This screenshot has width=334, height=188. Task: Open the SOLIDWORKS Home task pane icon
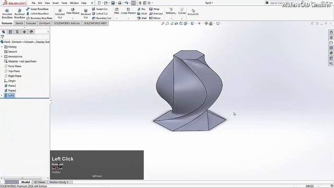pos(331,32)
